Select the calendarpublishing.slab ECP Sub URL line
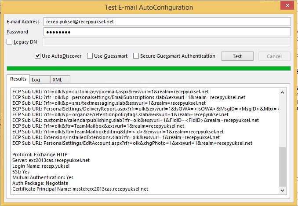298x206 pixels. click(x=135, y=120)
